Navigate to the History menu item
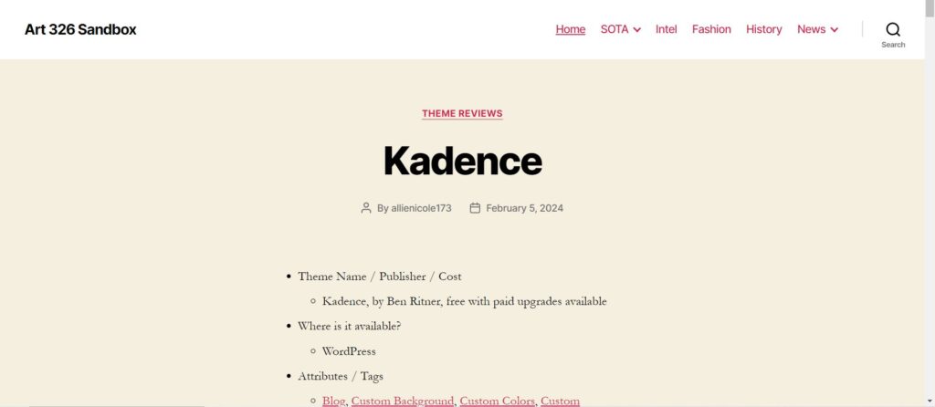The height and width of the screenshot is (407, 935). [763, 29]
